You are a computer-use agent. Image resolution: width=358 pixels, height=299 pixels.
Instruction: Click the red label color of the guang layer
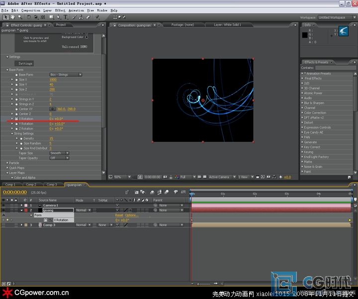tap(26, 210)
